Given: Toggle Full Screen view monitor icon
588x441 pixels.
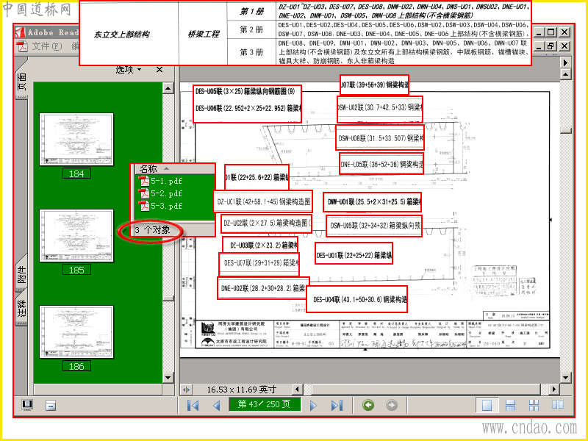Looking at the screenshot, I should coord(27,405).
